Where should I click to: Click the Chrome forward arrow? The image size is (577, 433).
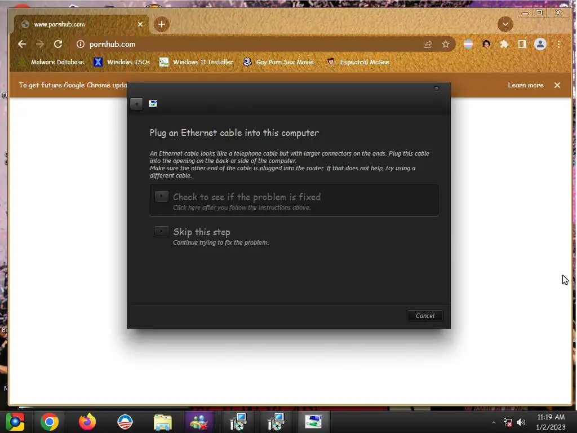coord(40,44)
